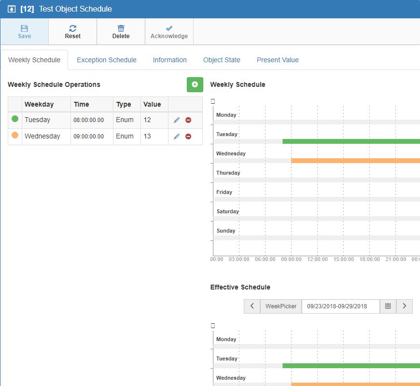Click the orange Wednesday bar in Weekly Schedule

[355, 160]
